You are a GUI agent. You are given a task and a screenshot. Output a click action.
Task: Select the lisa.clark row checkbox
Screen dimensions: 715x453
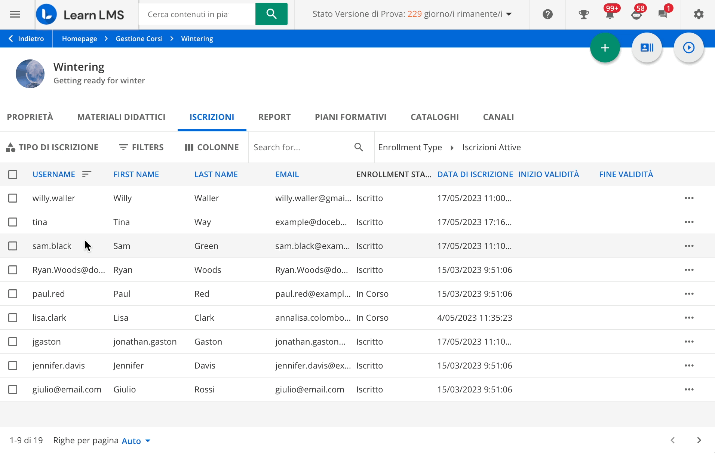point(13,318)
